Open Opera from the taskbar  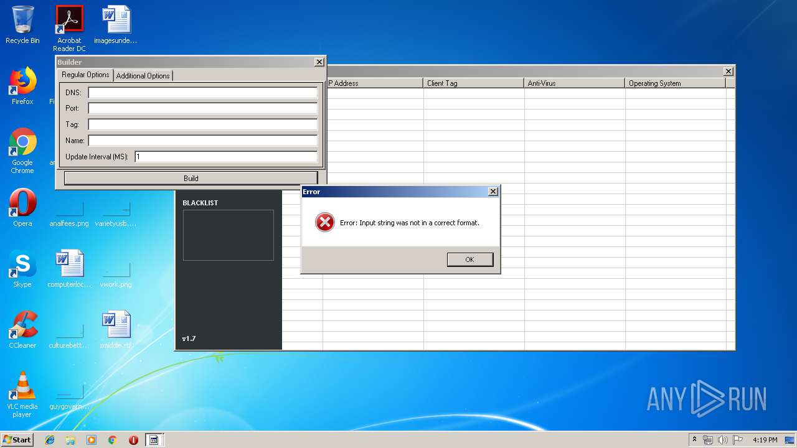(x=133, y=440)
